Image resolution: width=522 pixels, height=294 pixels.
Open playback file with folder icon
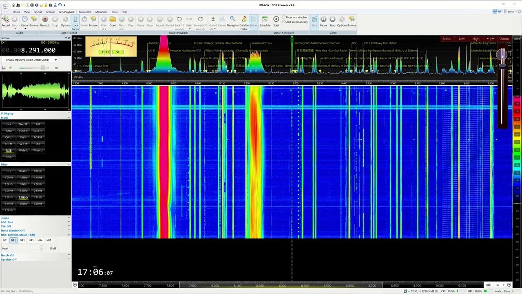click(x=113, y=20)
